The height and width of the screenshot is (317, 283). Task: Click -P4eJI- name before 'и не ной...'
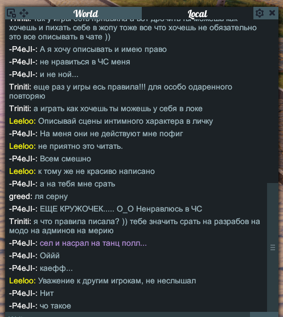tap(23, 74)
